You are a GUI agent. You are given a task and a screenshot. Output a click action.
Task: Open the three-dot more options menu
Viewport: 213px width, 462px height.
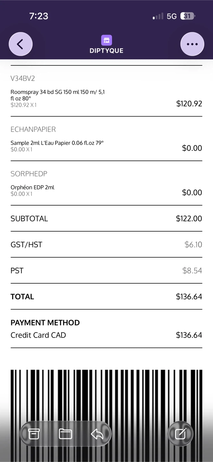point(192,44)
